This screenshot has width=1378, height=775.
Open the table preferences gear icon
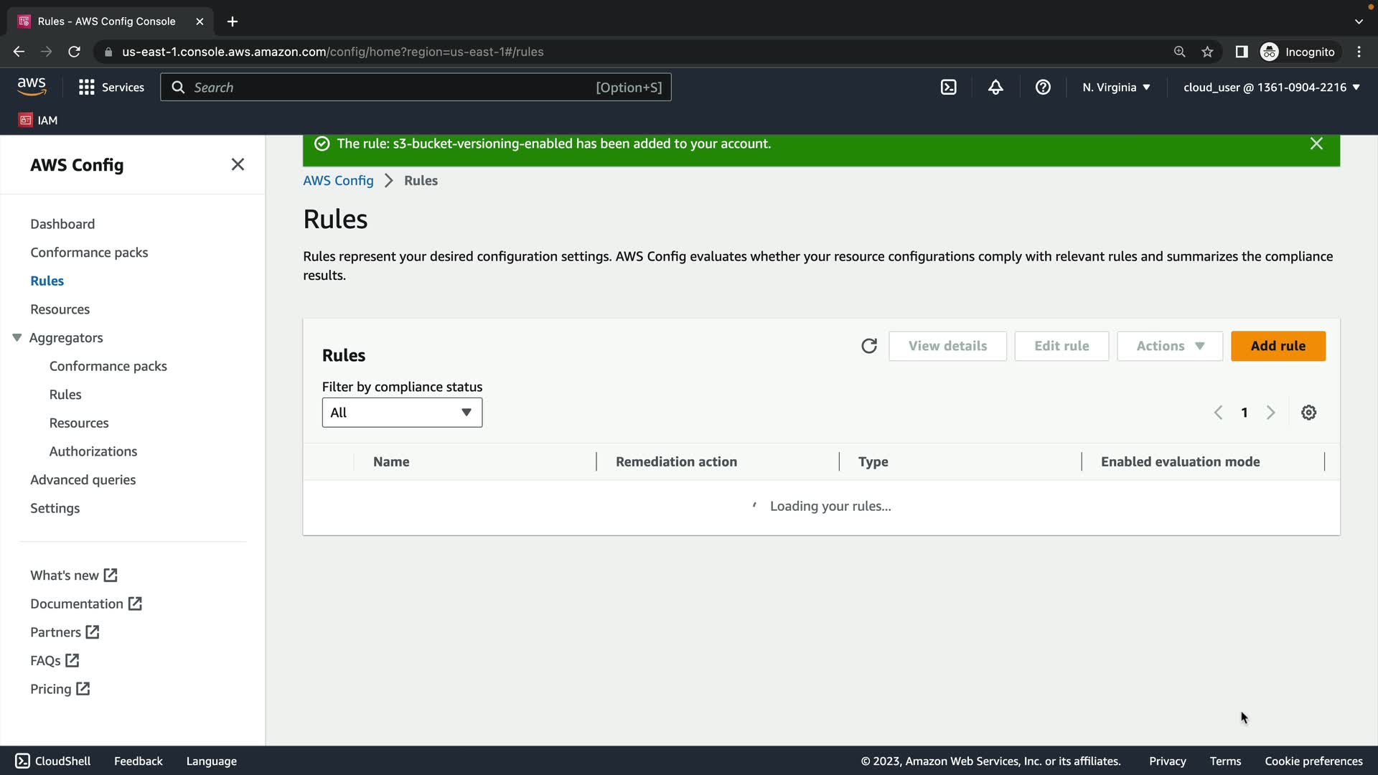click(x=1308, y=413)
